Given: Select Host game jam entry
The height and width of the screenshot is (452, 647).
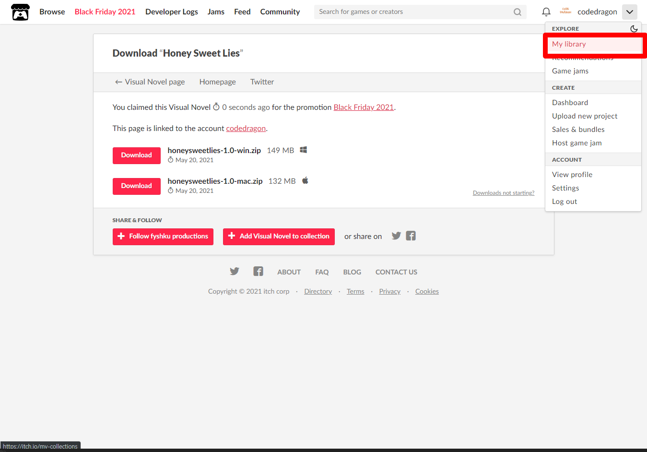Looking at the screenshot, I should [593, 143].
